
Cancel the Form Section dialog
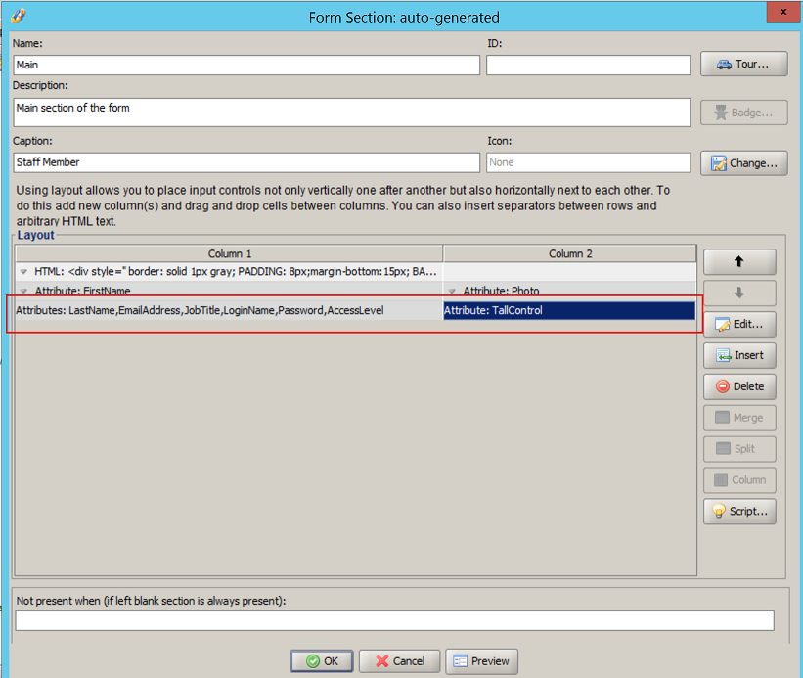pyautogui.click(x=399, y=661)
